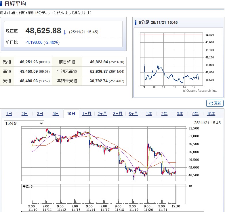Screen dimensions: 225x212
Task: Open the 1ヶ月 chart tab
Action: pyautogui.click(x=87, y=114)
